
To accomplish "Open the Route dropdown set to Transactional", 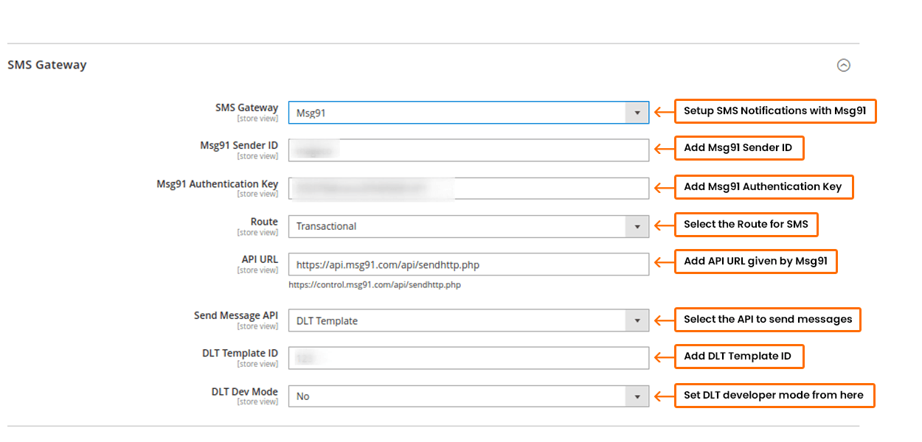I will [468, 226].
